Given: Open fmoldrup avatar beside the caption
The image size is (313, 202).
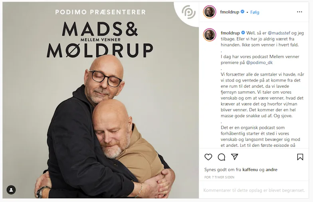Looking at the screenshot, I should [210, 34].
